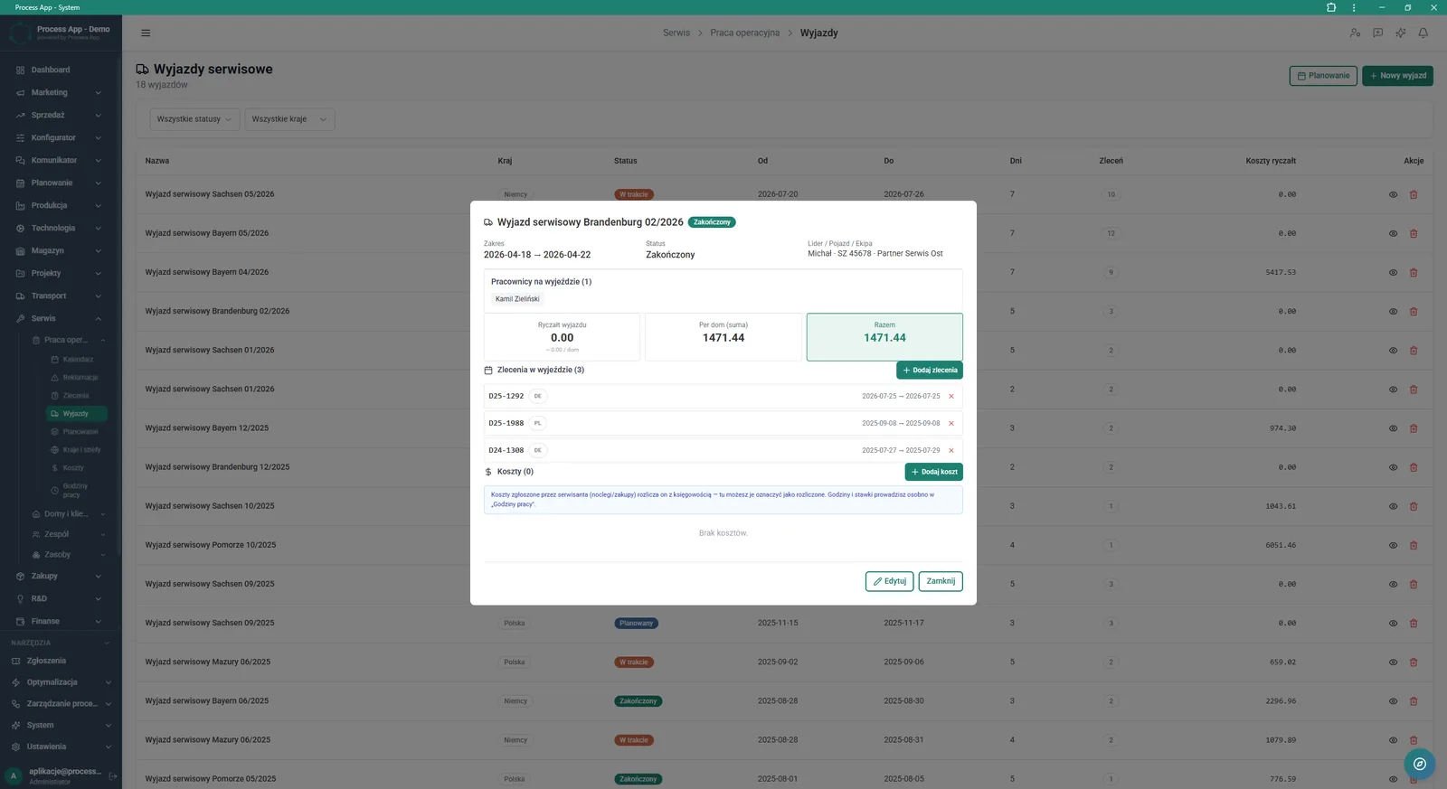
Task: Open the Wszystkie statusy filter dropdown
Action: pyautogui.click(x=194, y=119)
